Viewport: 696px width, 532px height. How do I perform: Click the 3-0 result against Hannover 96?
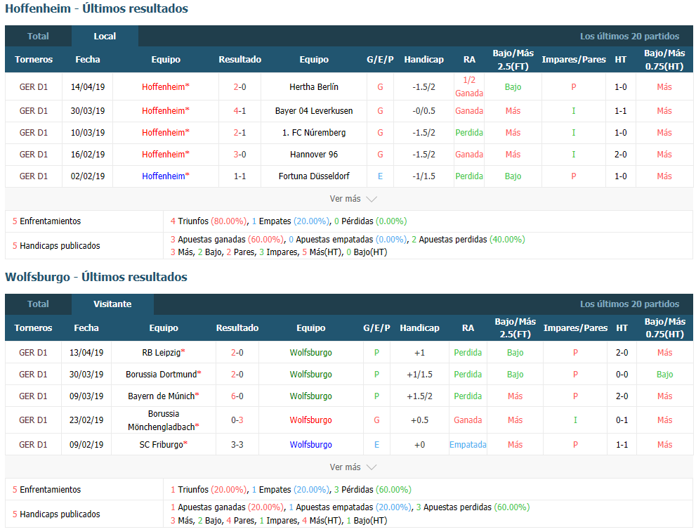(x=239, y=155)
